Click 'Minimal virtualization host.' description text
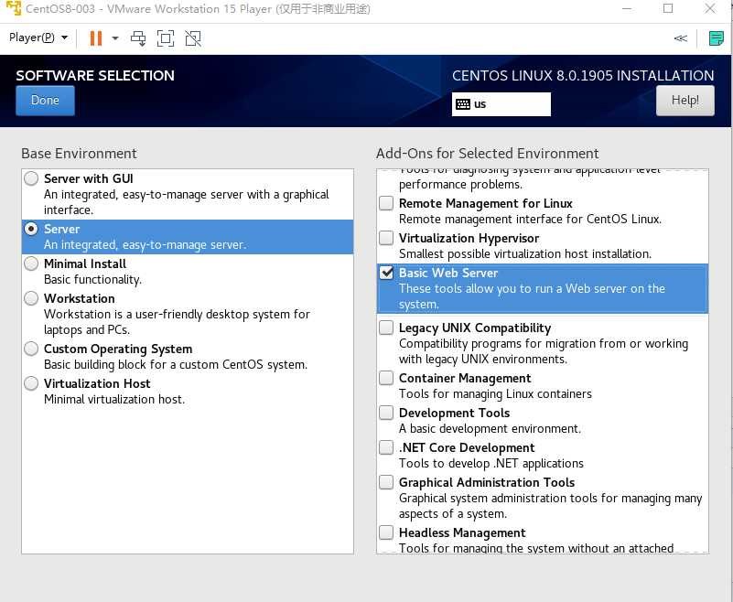 click(x=114, y=399)
